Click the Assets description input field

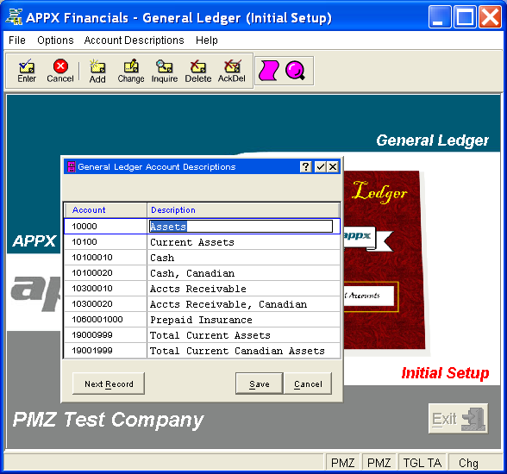click(241, 226)
